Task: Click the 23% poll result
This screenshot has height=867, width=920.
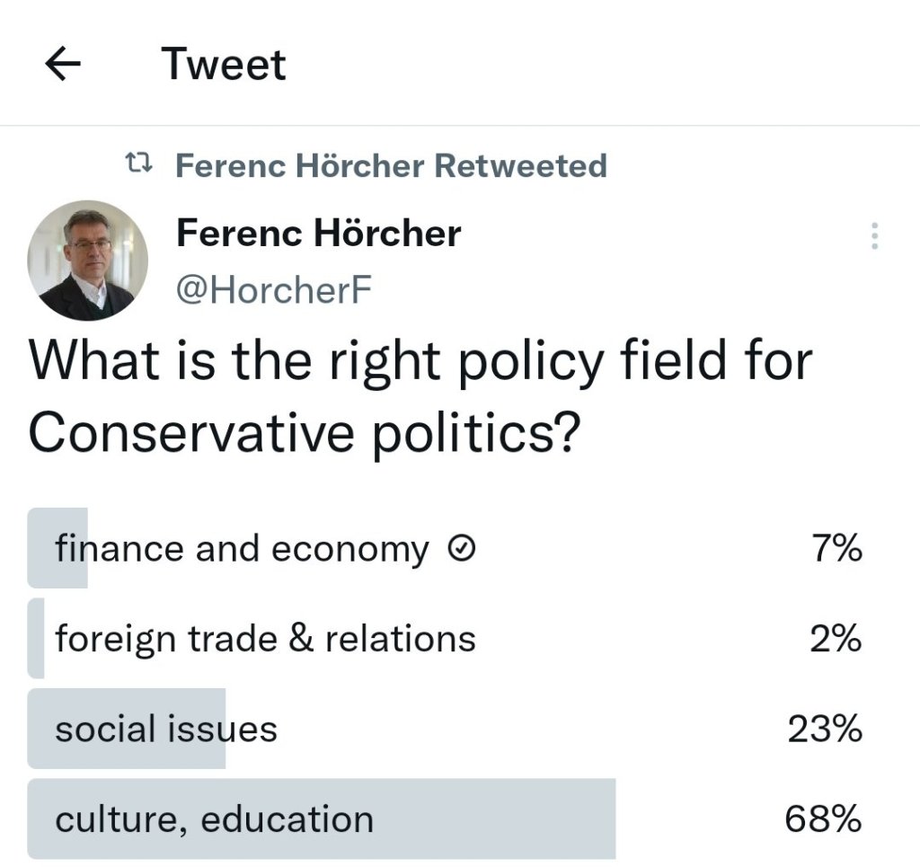Action: pos(825,729)
